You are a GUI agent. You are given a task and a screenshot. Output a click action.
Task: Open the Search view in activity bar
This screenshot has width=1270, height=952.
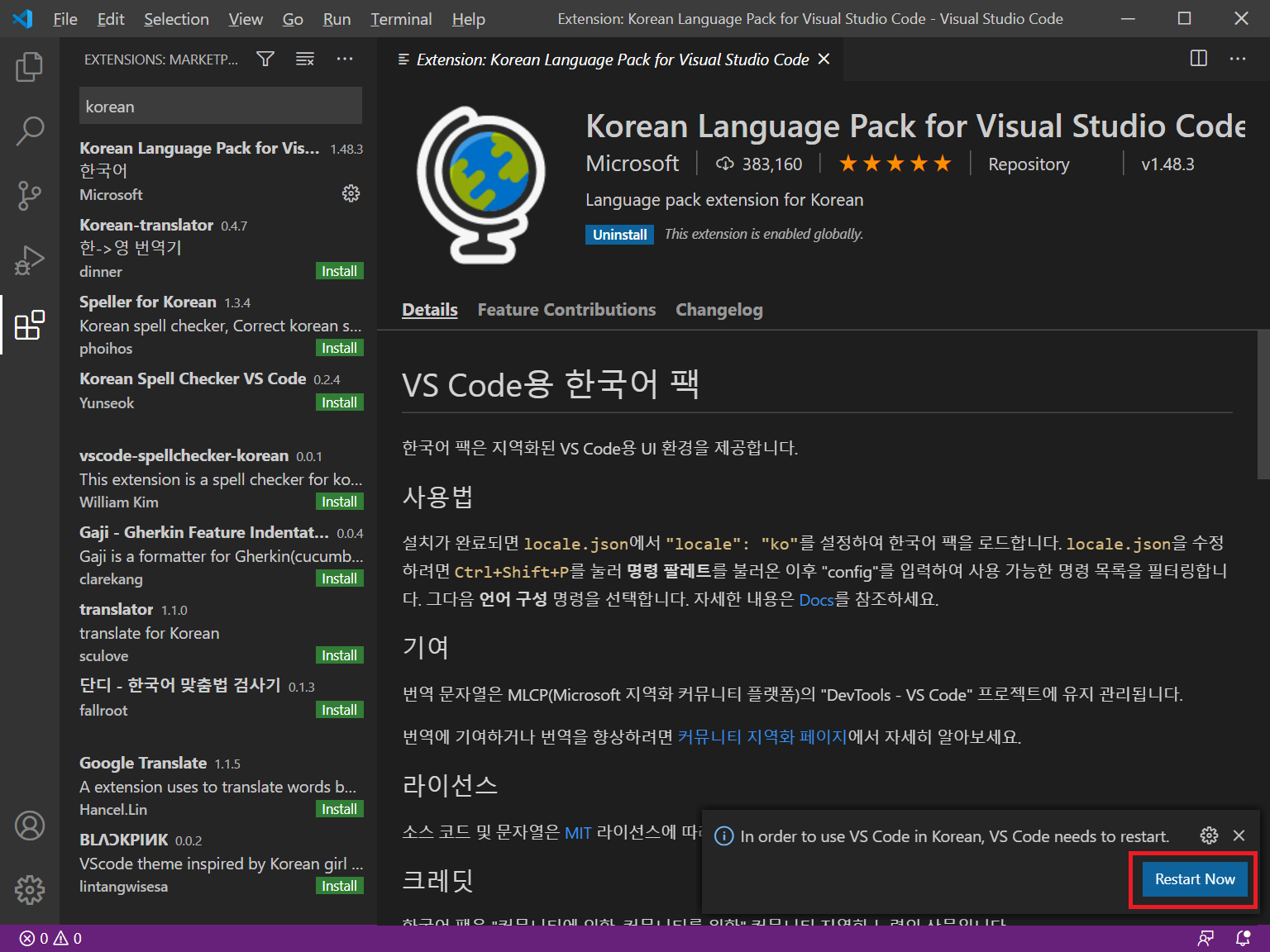click(x=30, y=131)
